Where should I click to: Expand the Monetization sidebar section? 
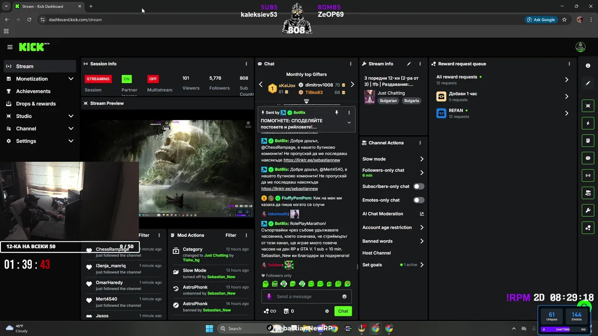[71, 79]
